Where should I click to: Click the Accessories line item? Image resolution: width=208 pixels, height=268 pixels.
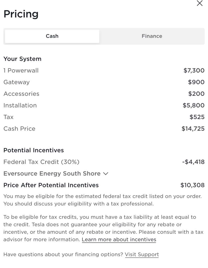(21, 94)
